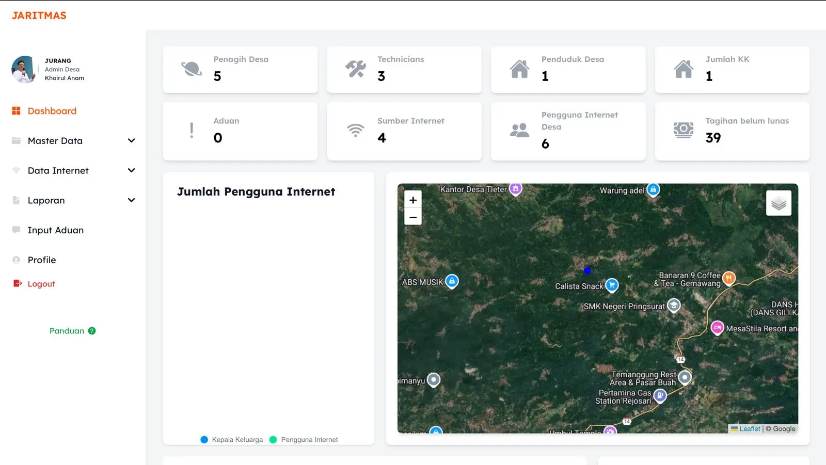Click the map zoom out minus button
The width and height of the screenshot is (826, 465).
click(x=413, y=217)
